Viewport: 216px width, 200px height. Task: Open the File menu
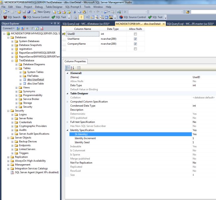pyautogui.click(x=3, y=7)
